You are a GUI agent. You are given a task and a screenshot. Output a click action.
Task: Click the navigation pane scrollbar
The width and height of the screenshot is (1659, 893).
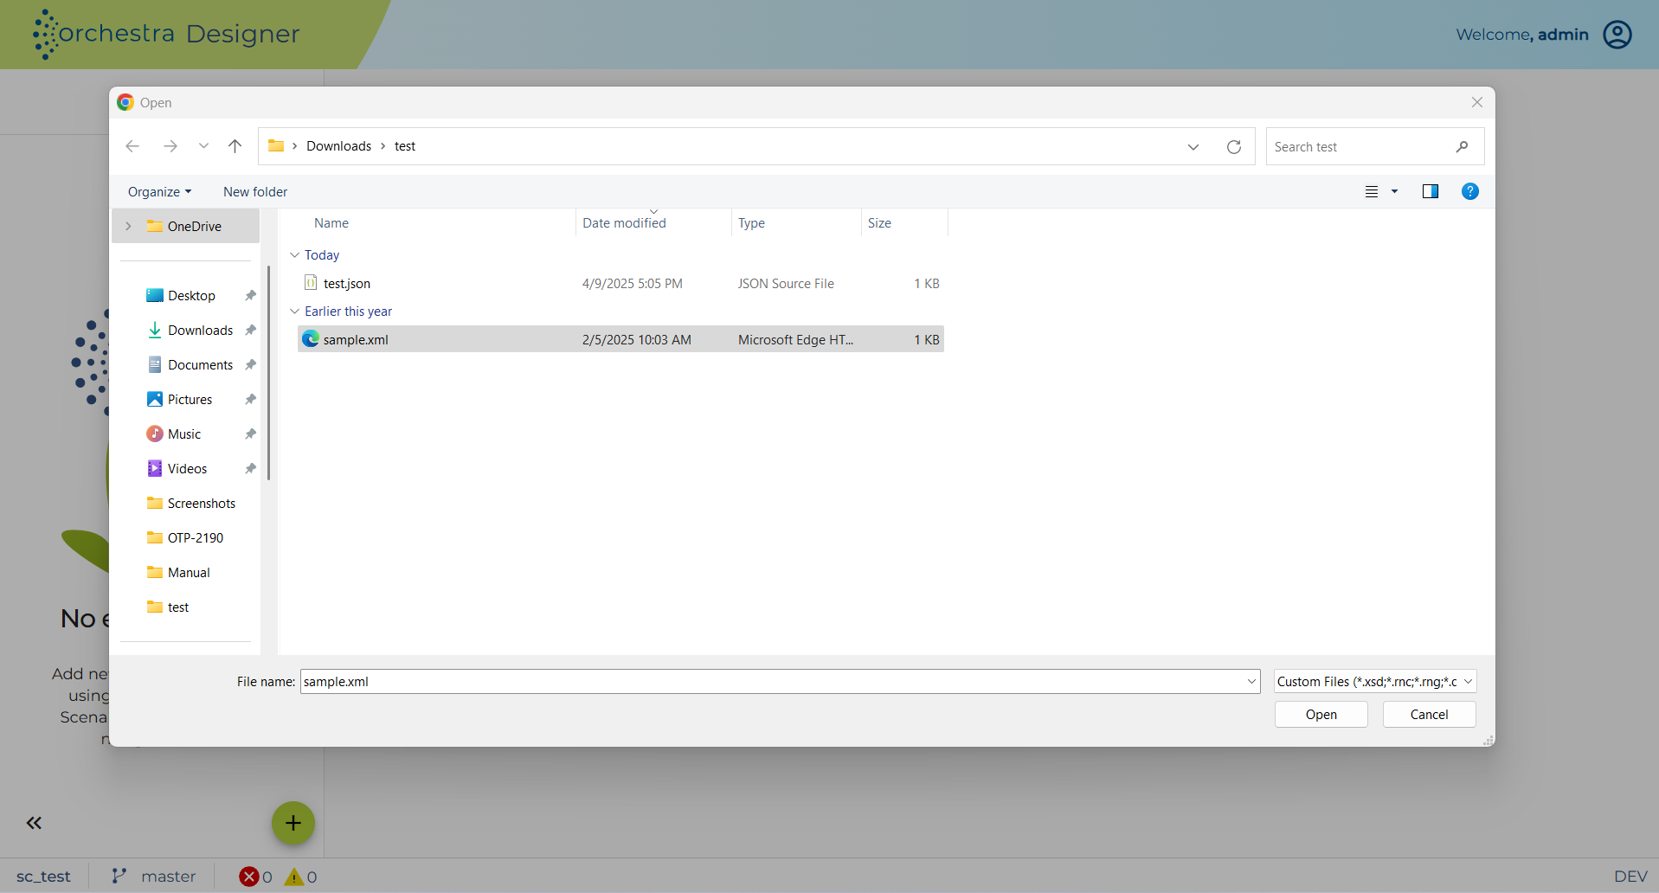[x=269, y=372]
